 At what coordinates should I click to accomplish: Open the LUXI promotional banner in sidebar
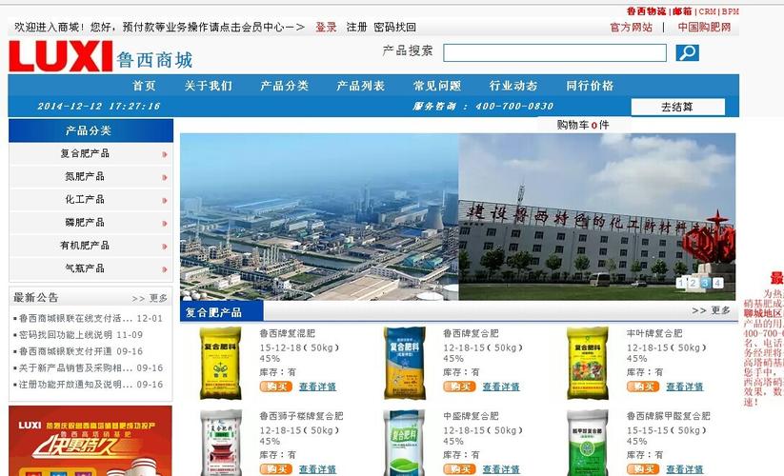[90, 441]
